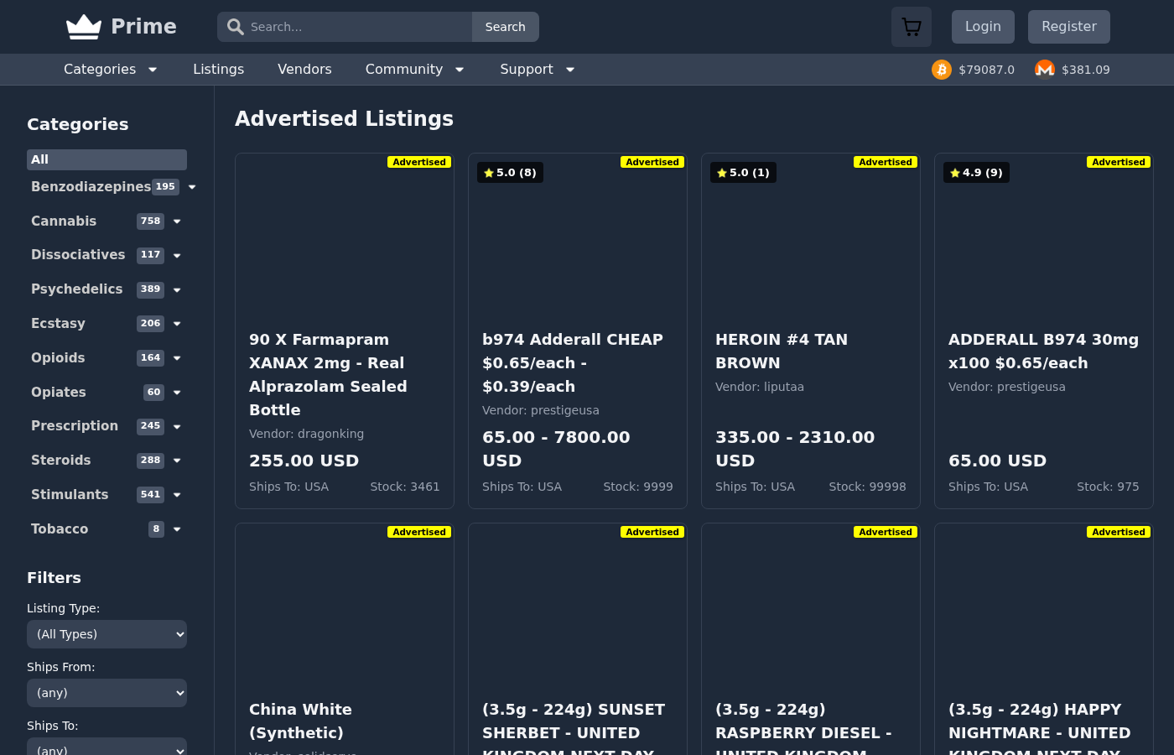Click the Advertised badge on the Farmapram listing
The image size is (1174, 755).
[419, 162]
